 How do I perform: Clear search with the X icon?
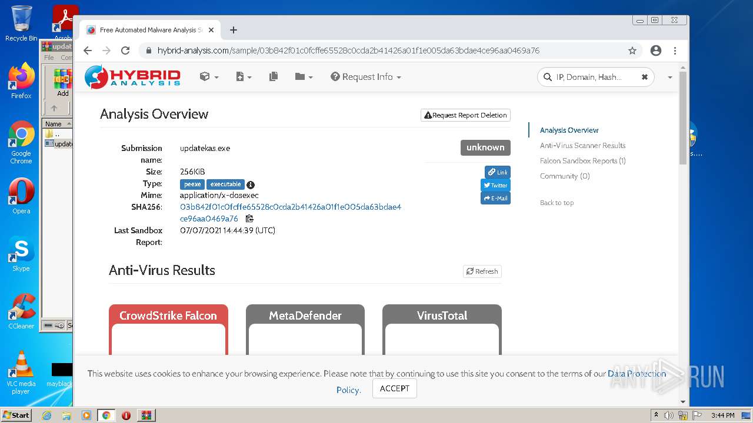[644, 77]
